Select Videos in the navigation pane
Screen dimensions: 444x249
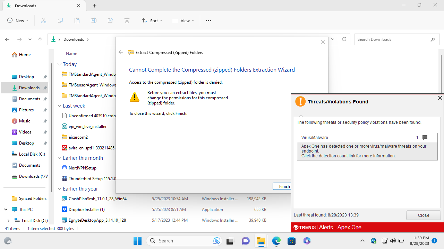click(x=24, y=132)
